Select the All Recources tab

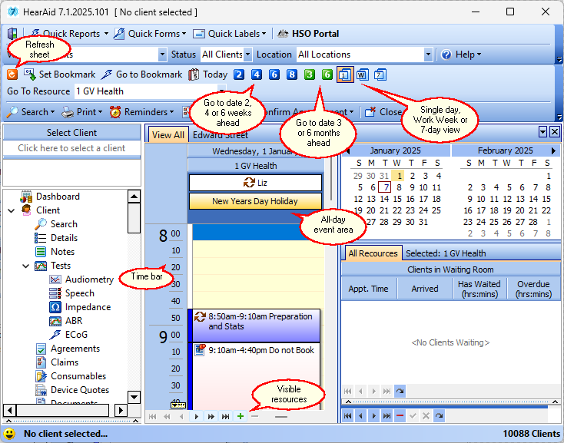[x=373, y=253]
